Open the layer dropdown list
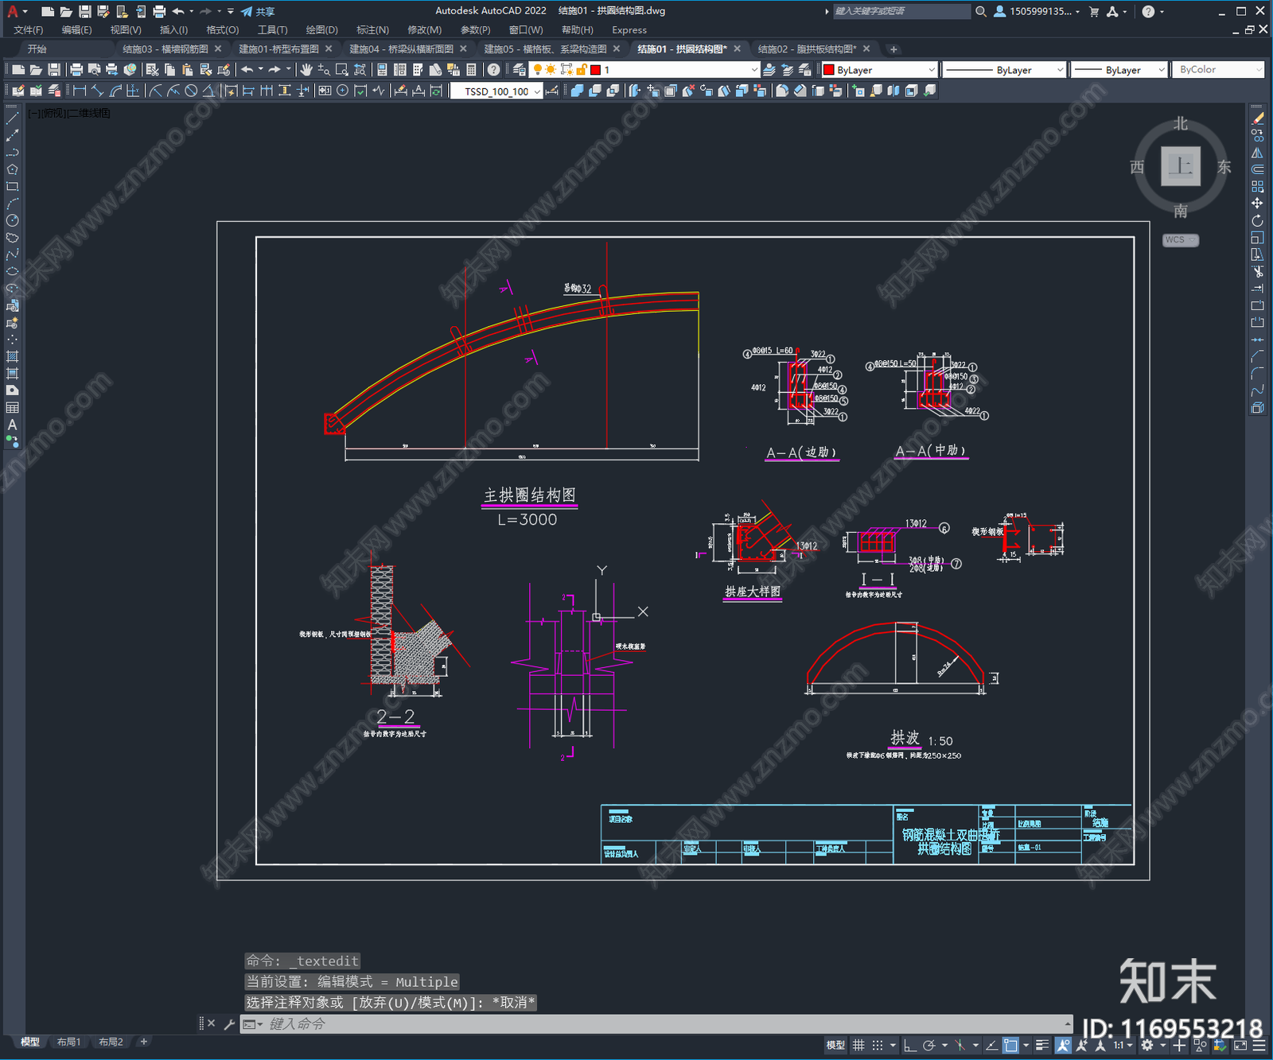 click(645, 70)
